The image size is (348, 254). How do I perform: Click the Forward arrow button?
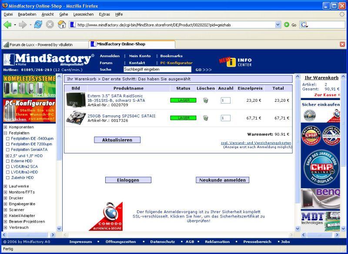pos(23,25)
